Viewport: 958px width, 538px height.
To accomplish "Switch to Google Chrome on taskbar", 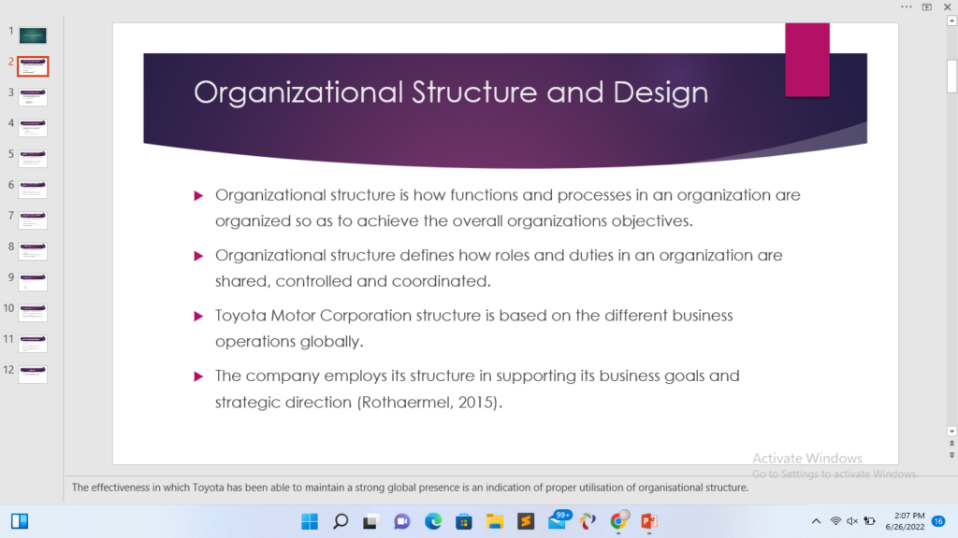I will tap(618, 521).
